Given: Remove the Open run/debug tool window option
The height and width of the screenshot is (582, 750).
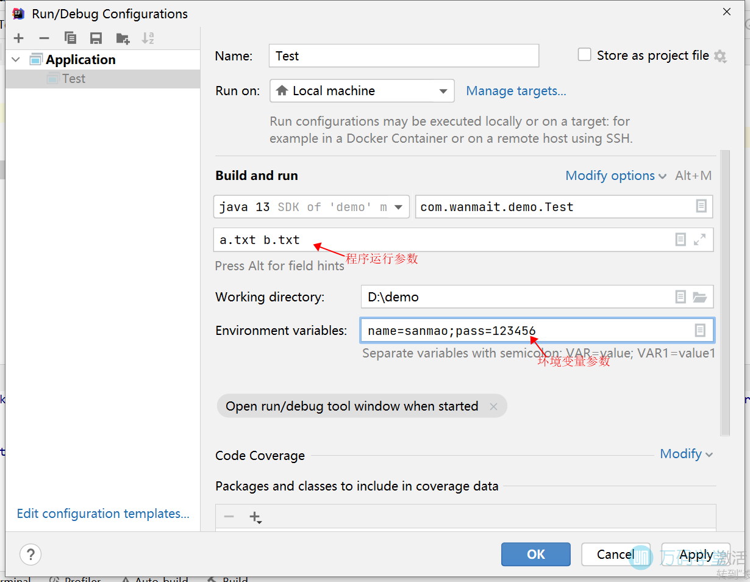Looking at the screenshot, I should (x=493, y=406).
